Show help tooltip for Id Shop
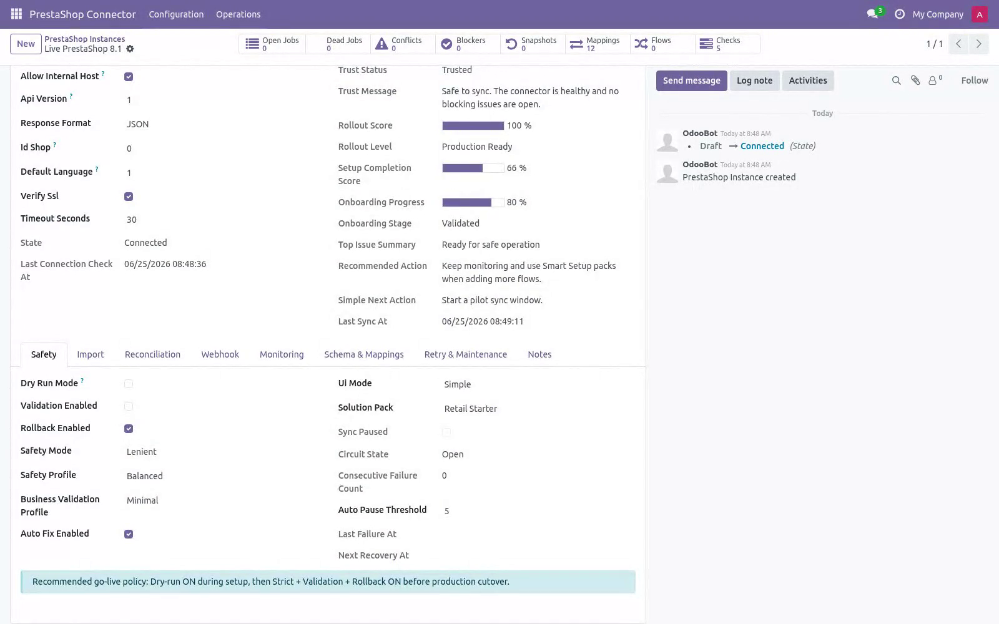 point(54,145)
